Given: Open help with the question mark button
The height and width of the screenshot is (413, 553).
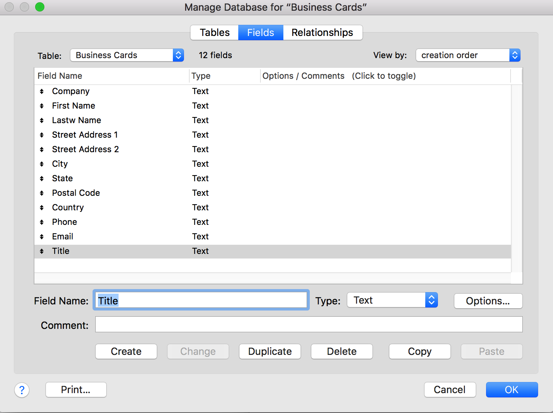Looking at the screenshot, I should click(x=22, y=390).
